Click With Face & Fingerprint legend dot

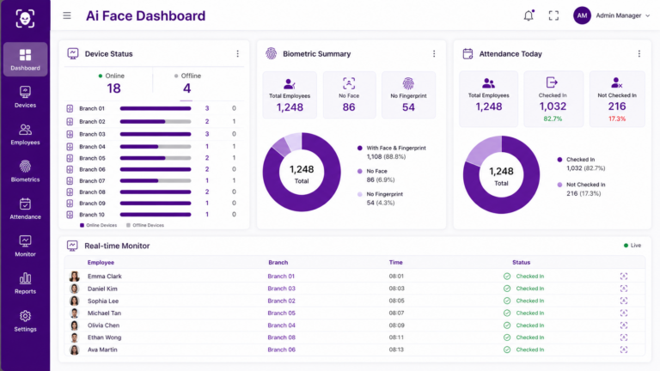359,148
